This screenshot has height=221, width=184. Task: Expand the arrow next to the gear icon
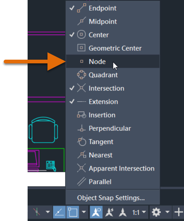[x=167, y=212]
